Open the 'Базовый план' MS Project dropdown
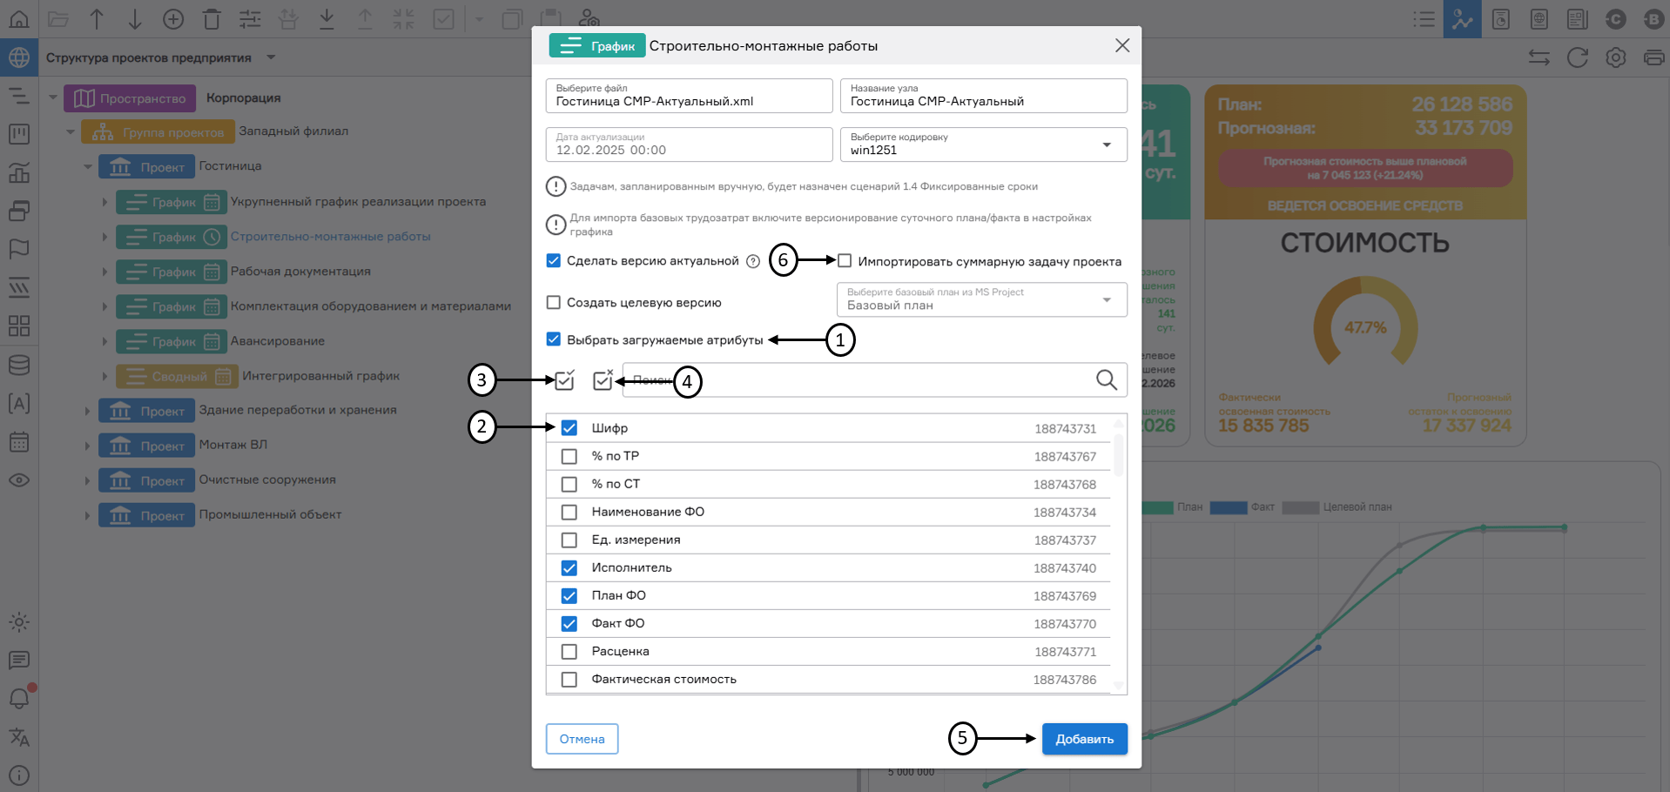This screenshot has height=792, width=1670. (981, 299)
